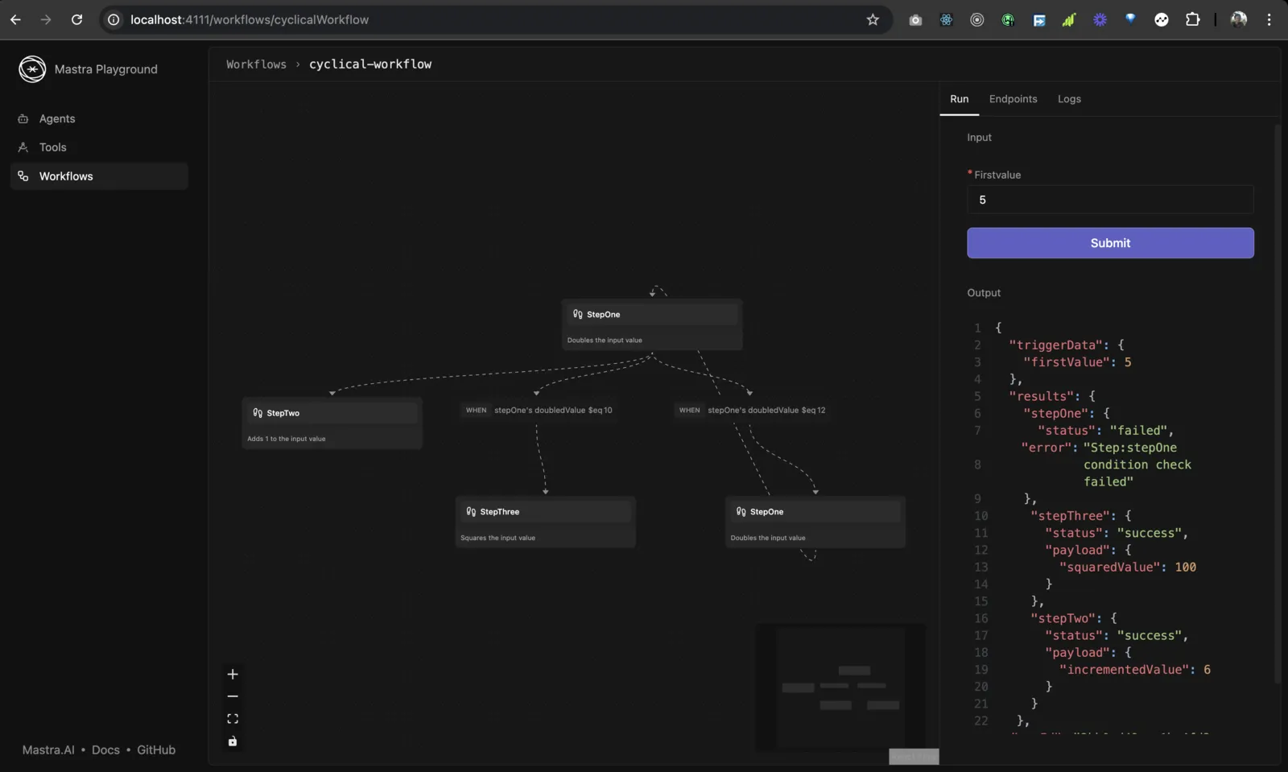1288x772 pixels.
Task: Select the StepTwo node
Action: tap(332, 423)
